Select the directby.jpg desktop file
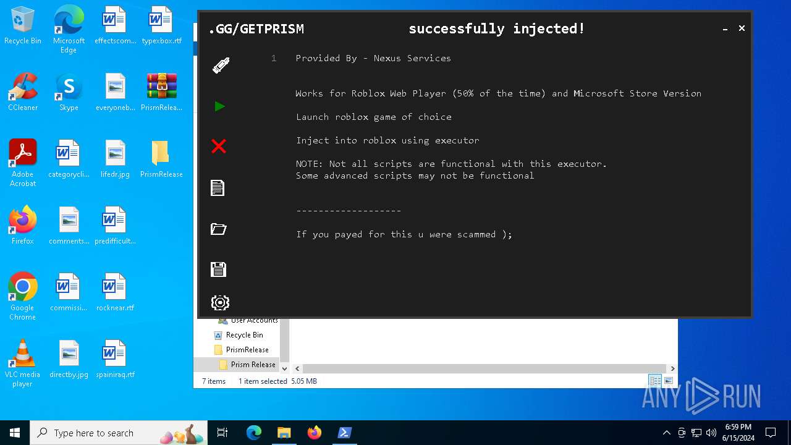Viewport: 791px width, 445px height. tap(69, 359)
